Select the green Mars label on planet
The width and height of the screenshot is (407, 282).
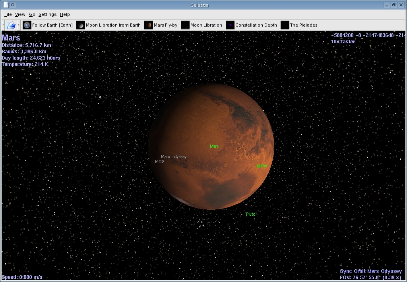pyautogui.click(x=214, y=147)
